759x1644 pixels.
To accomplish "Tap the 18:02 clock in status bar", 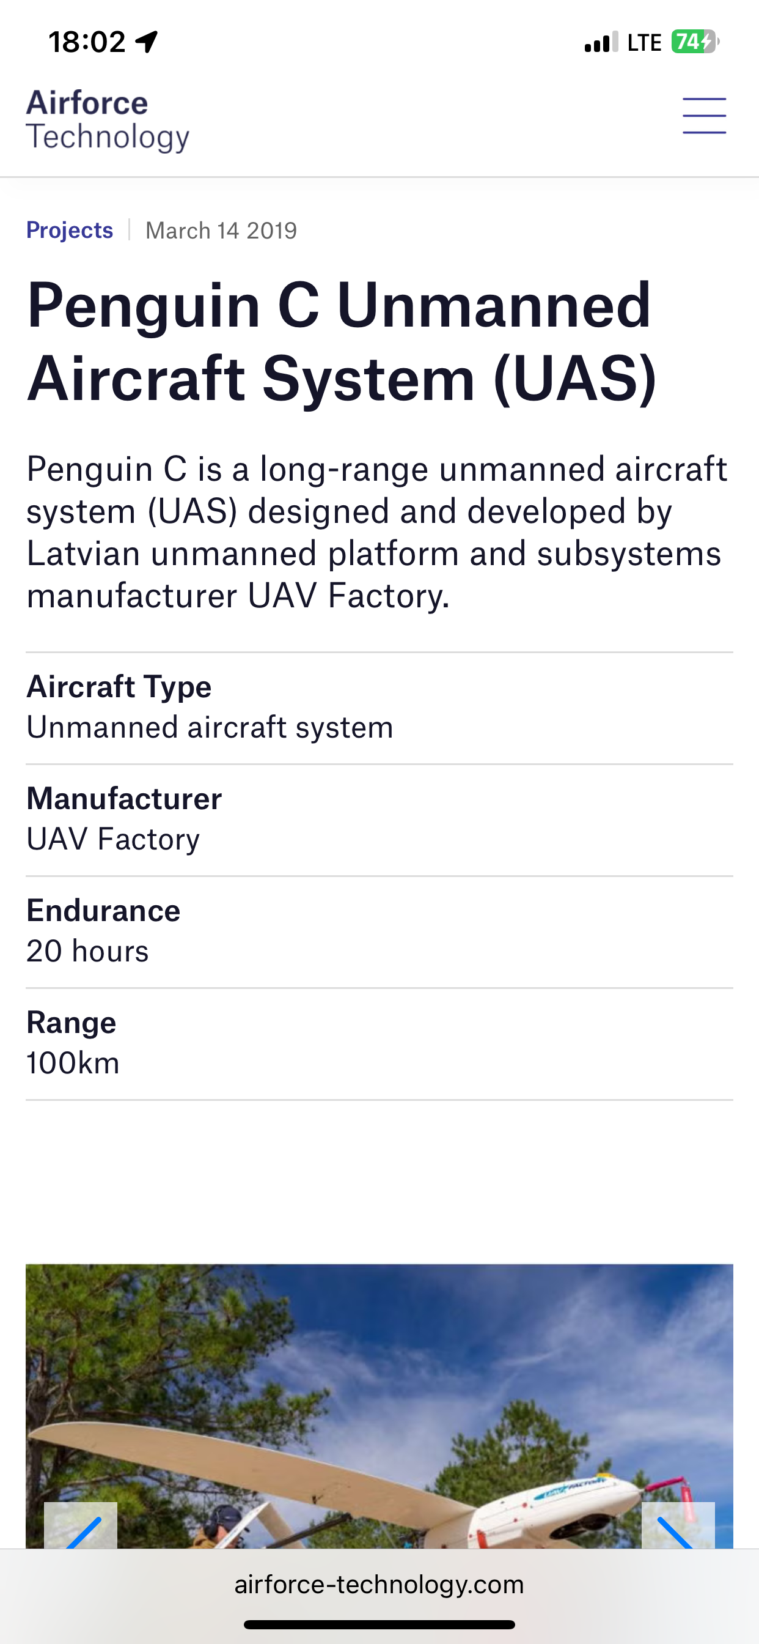I will point(87,42).
